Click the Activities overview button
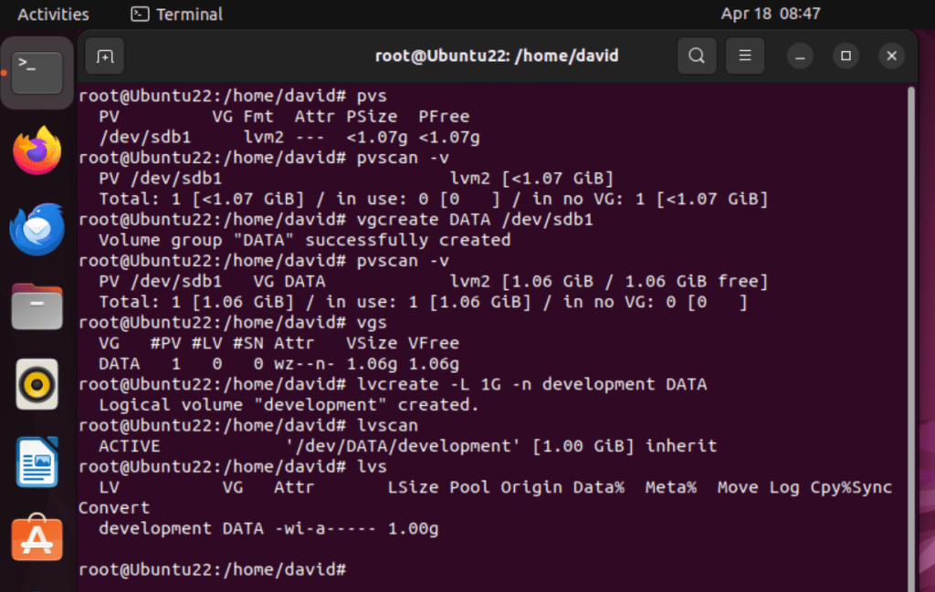 click(x=53, y=14)
